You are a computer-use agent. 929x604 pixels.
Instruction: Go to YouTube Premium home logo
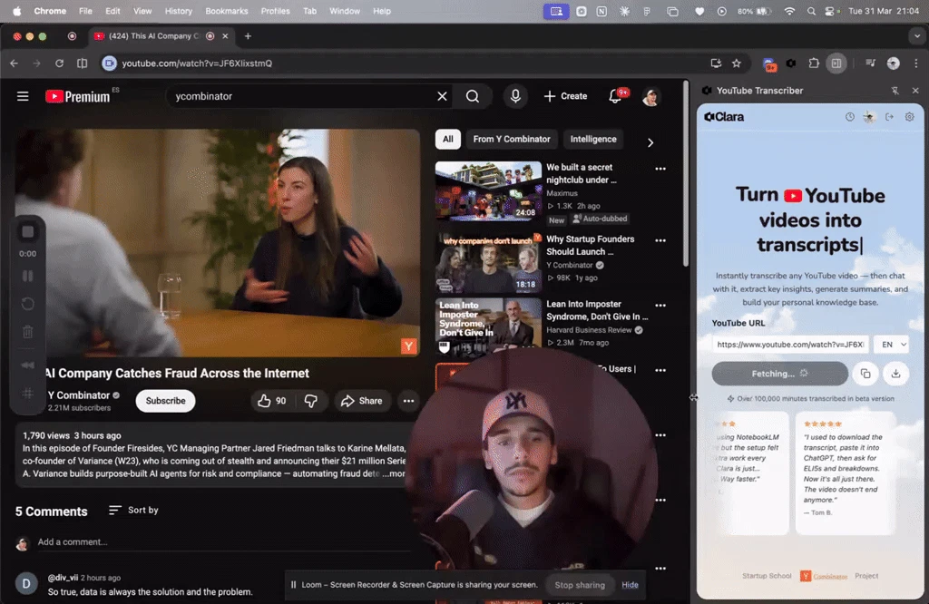click(x=78, y=96)
